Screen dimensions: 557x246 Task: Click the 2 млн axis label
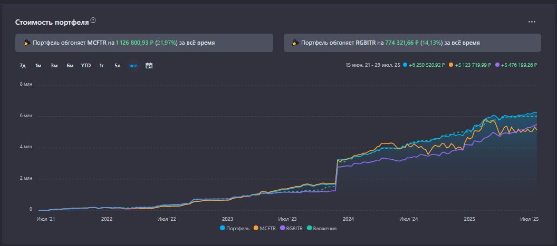(x=25, y=178)
